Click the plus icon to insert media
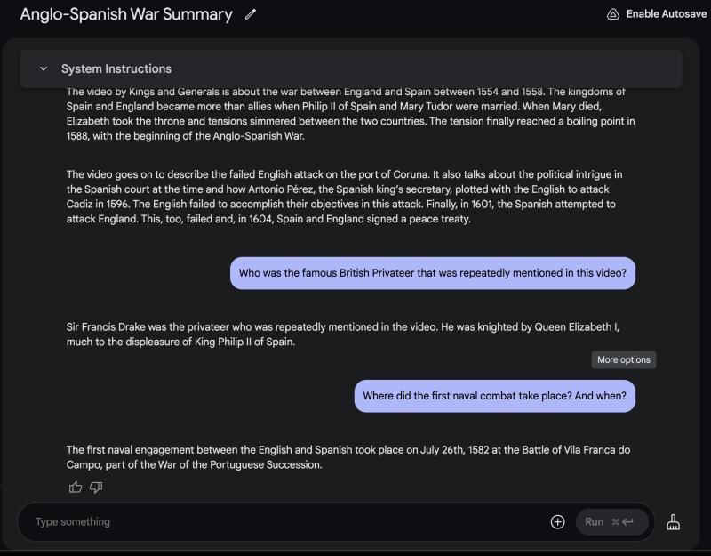This screenshot has height=556, width=711. pyautogui.click(x=558, y=522)
